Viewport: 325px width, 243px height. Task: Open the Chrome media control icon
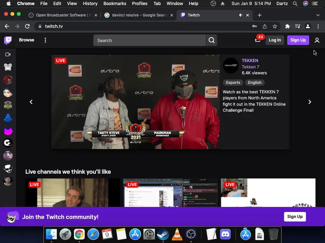click(297, 26)
